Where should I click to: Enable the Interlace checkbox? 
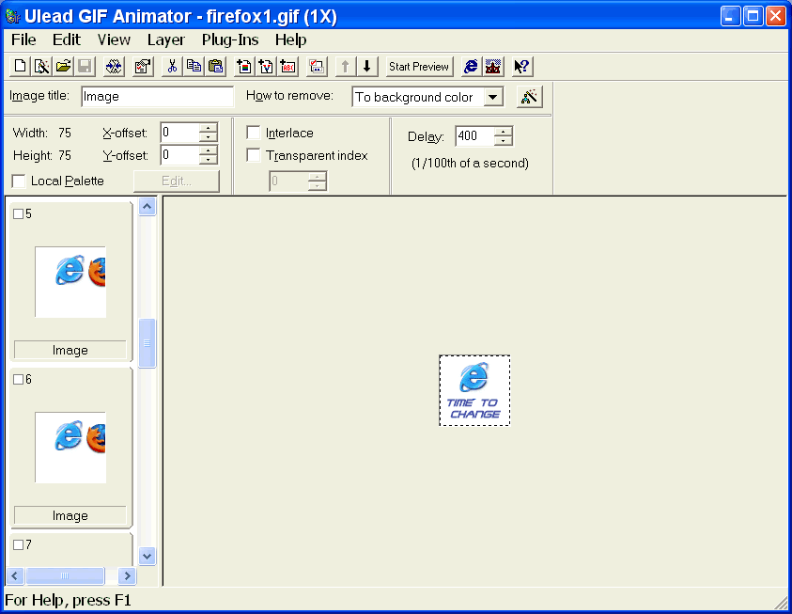pyautogui.click(x=253, y=133)
